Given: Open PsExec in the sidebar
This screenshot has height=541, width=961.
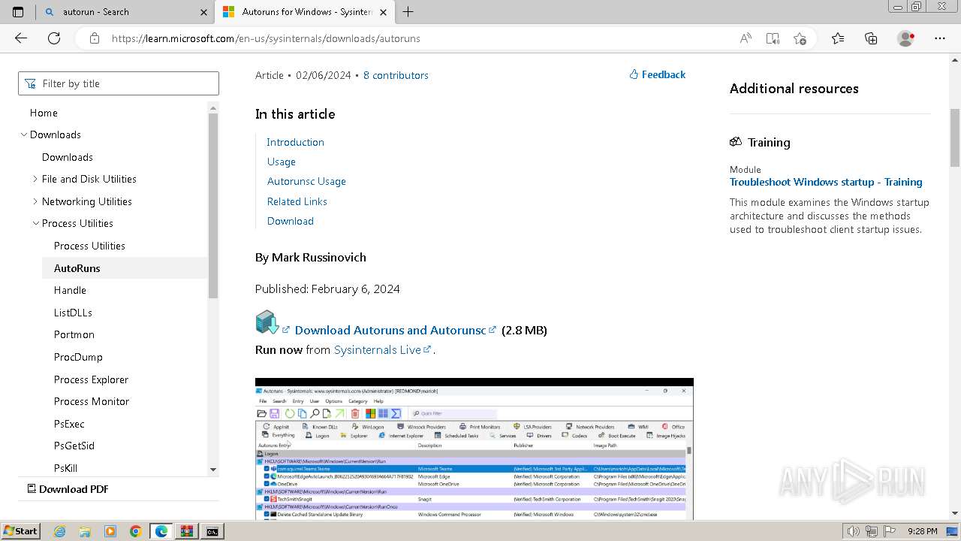Looking at the screenshot, I should [x=69, y=424].
